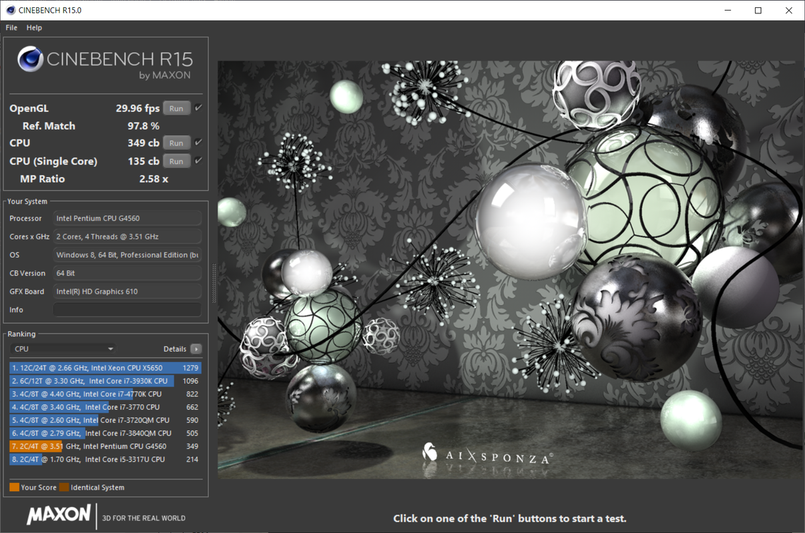Run the OpenGL benchmark

click(x=176, y=109)
